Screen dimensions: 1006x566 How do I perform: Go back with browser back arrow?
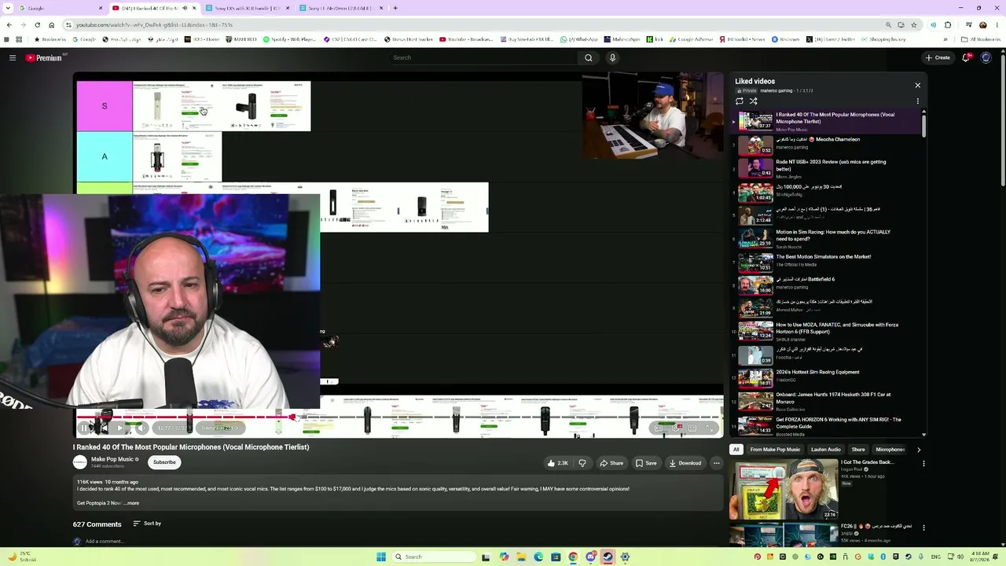(9, 24)
